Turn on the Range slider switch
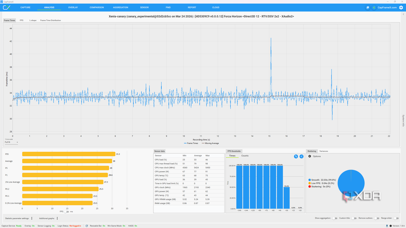Image resolution: width=406 pixels, height=228 pixels. pos(396,218)
